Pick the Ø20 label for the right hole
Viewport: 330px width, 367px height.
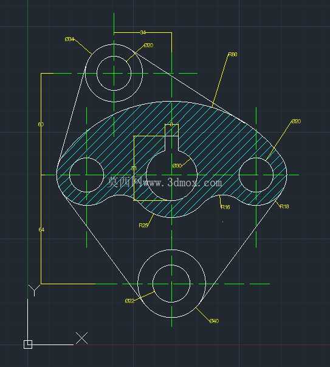(296, 122)
